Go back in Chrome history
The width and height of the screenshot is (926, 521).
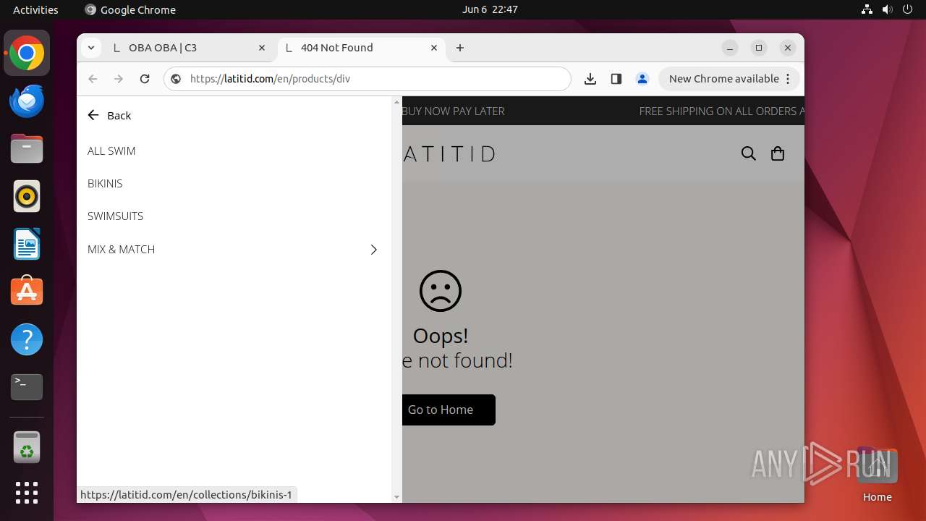[x=93, y=79]
